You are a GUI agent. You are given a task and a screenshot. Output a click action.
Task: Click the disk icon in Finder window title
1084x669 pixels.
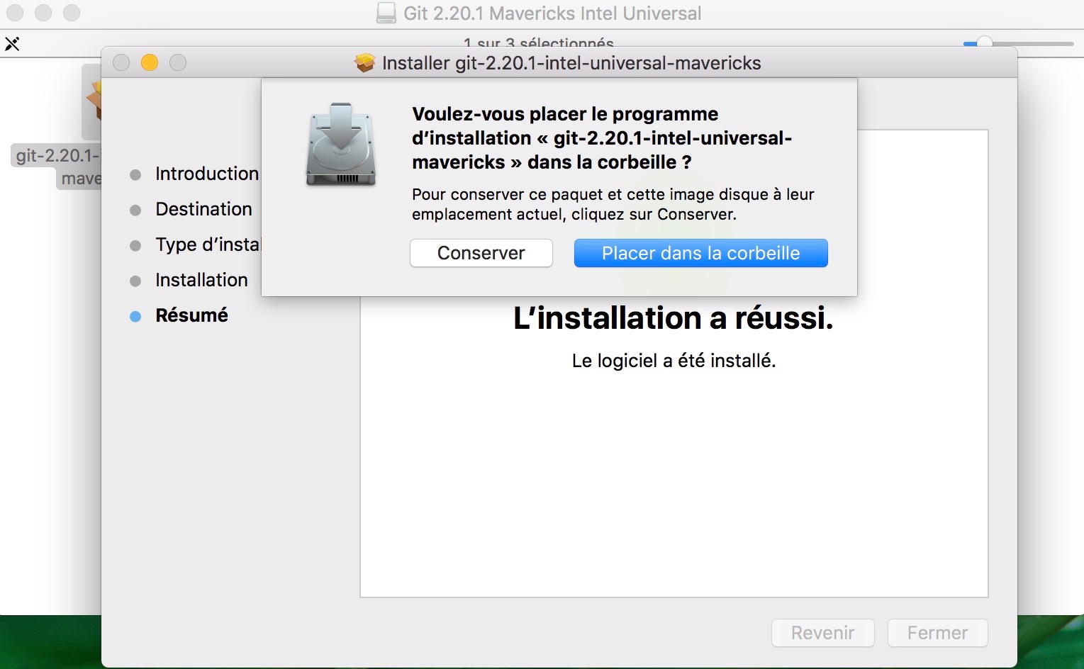point(386,13)
